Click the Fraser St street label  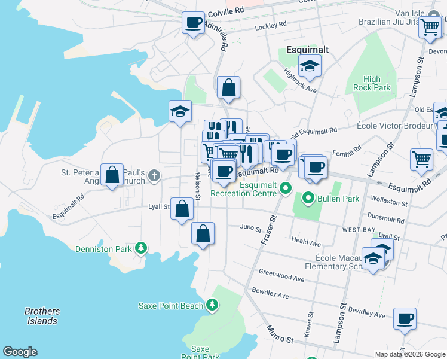pyautogui.click(x=269, y=230)
